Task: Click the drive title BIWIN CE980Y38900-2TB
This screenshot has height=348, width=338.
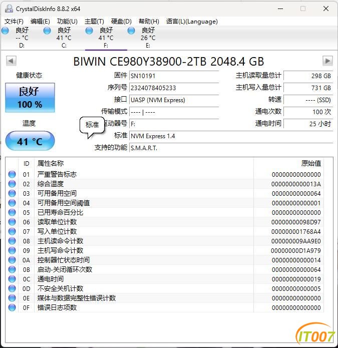Action: point(140,62)
